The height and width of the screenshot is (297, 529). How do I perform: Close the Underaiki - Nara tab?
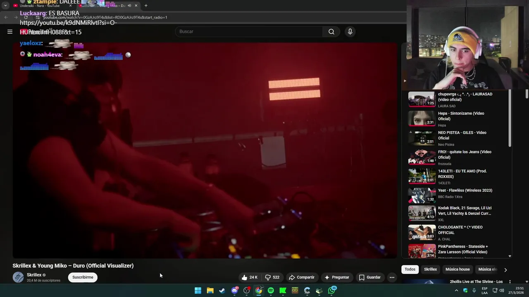[x=70, y=6]
